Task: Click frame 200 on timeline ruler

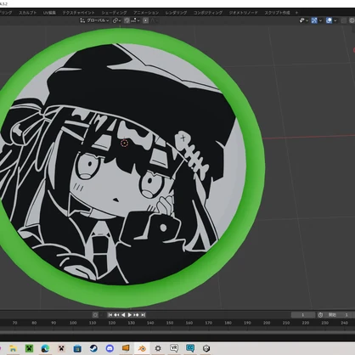Action: coord(267,323)
